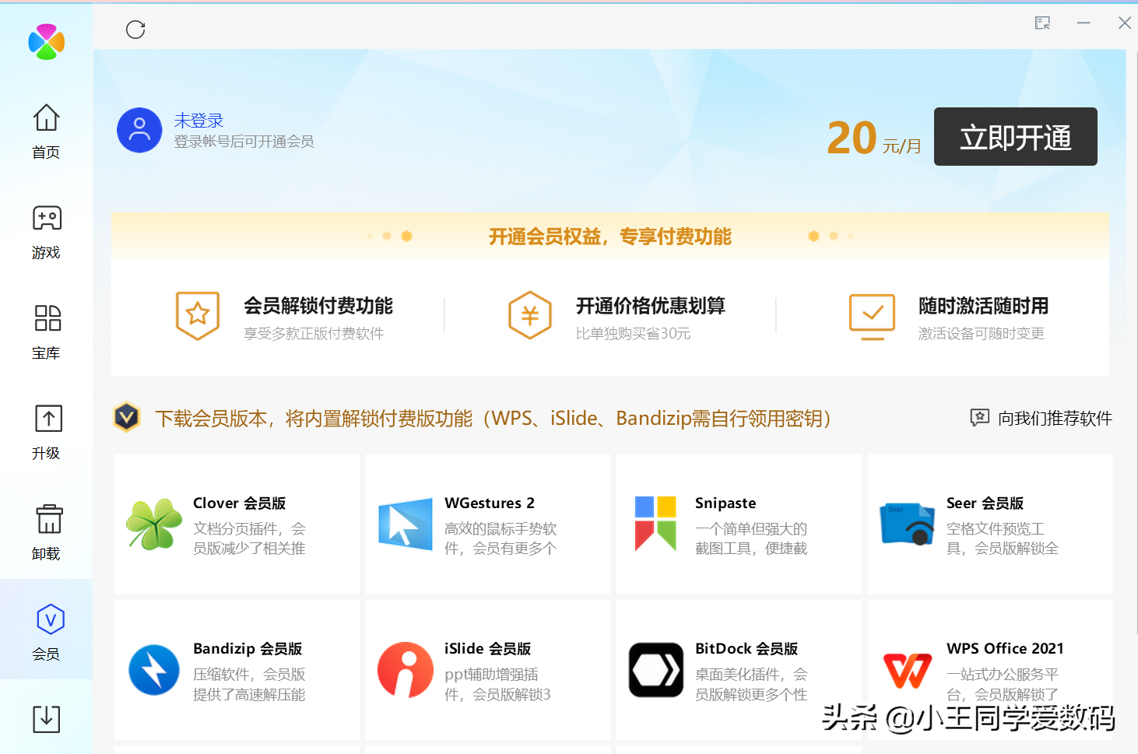This screenshot has width=1138, height=754.
Task: Open the 卸载 uninstall section
Action: point(46,533)
